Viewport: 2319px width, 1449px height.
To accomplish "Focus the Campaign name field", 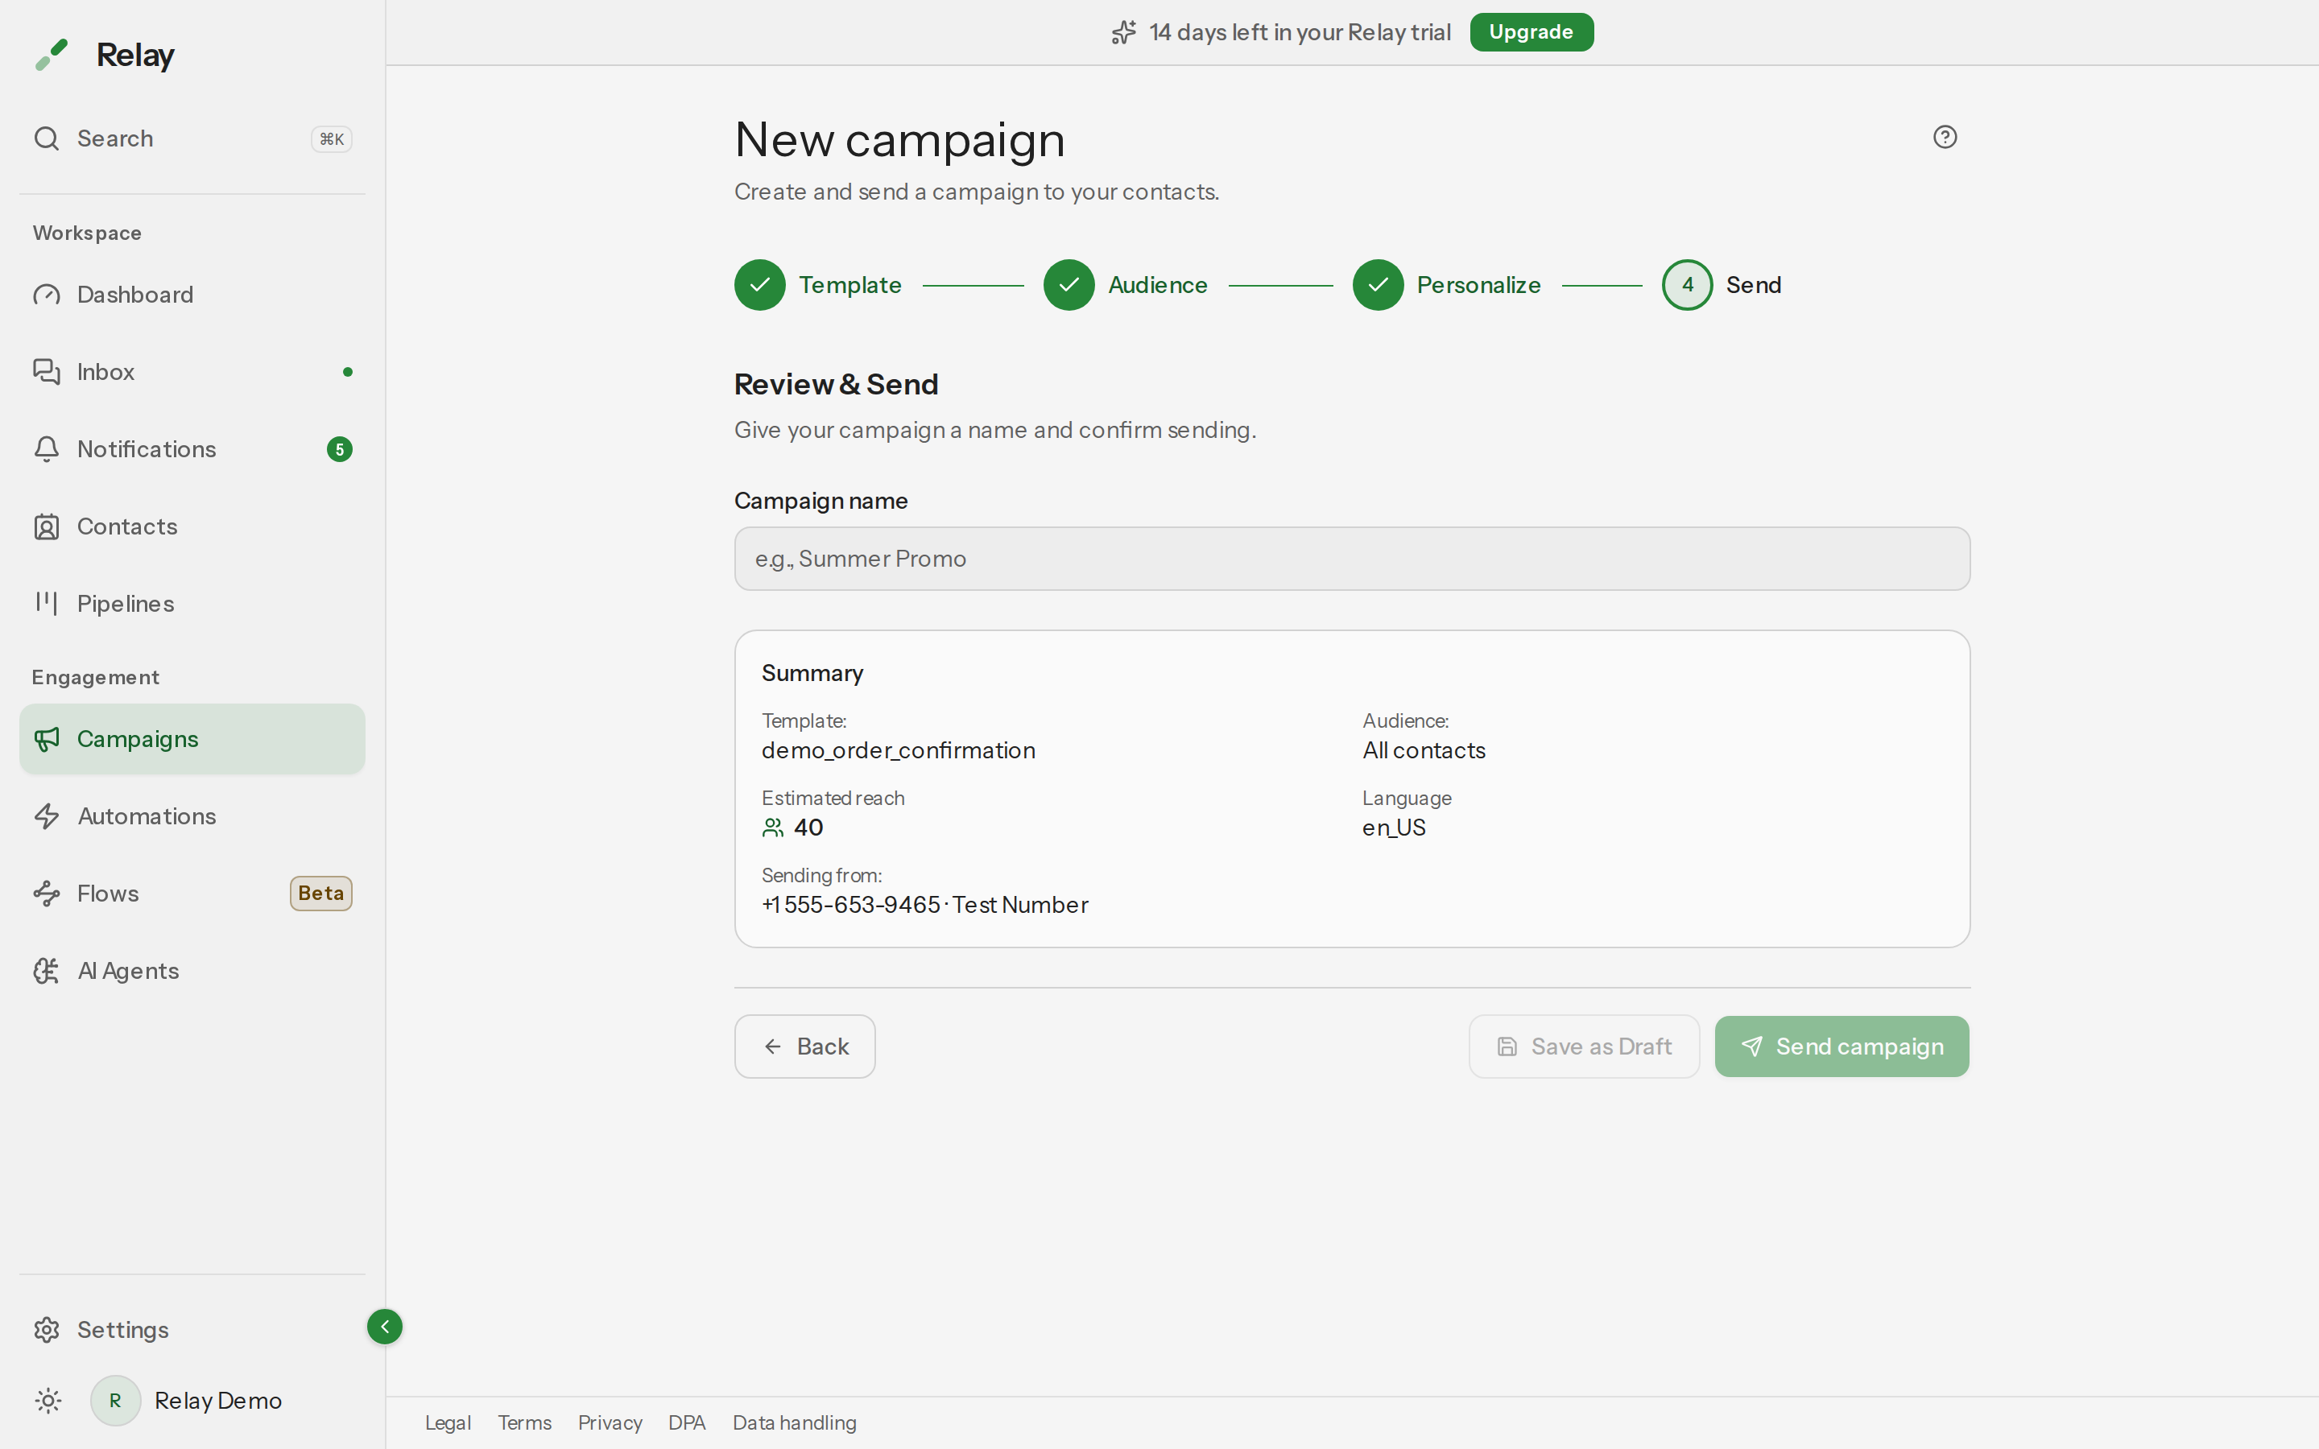I will [1352, 559].
